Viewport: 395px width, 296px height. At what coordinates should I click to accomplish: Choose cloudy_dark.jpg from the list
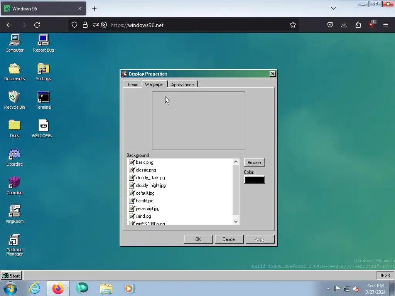(x=181, y=178)
